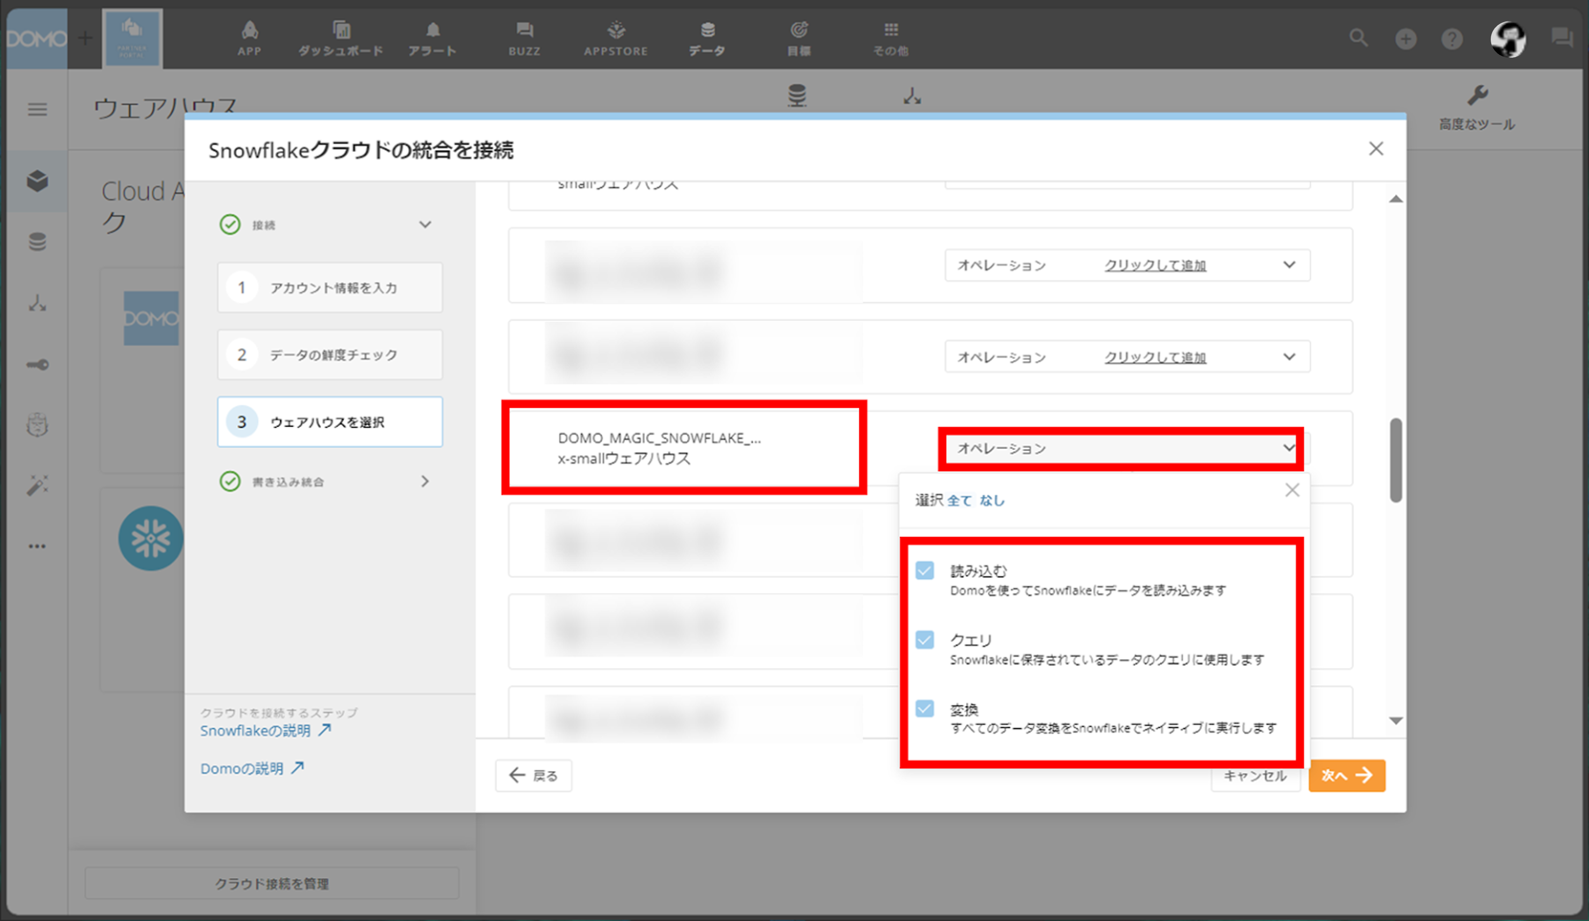The image size is (1589, 921).
Task: Click the dataflow icon tab under header
Action: 912,96
